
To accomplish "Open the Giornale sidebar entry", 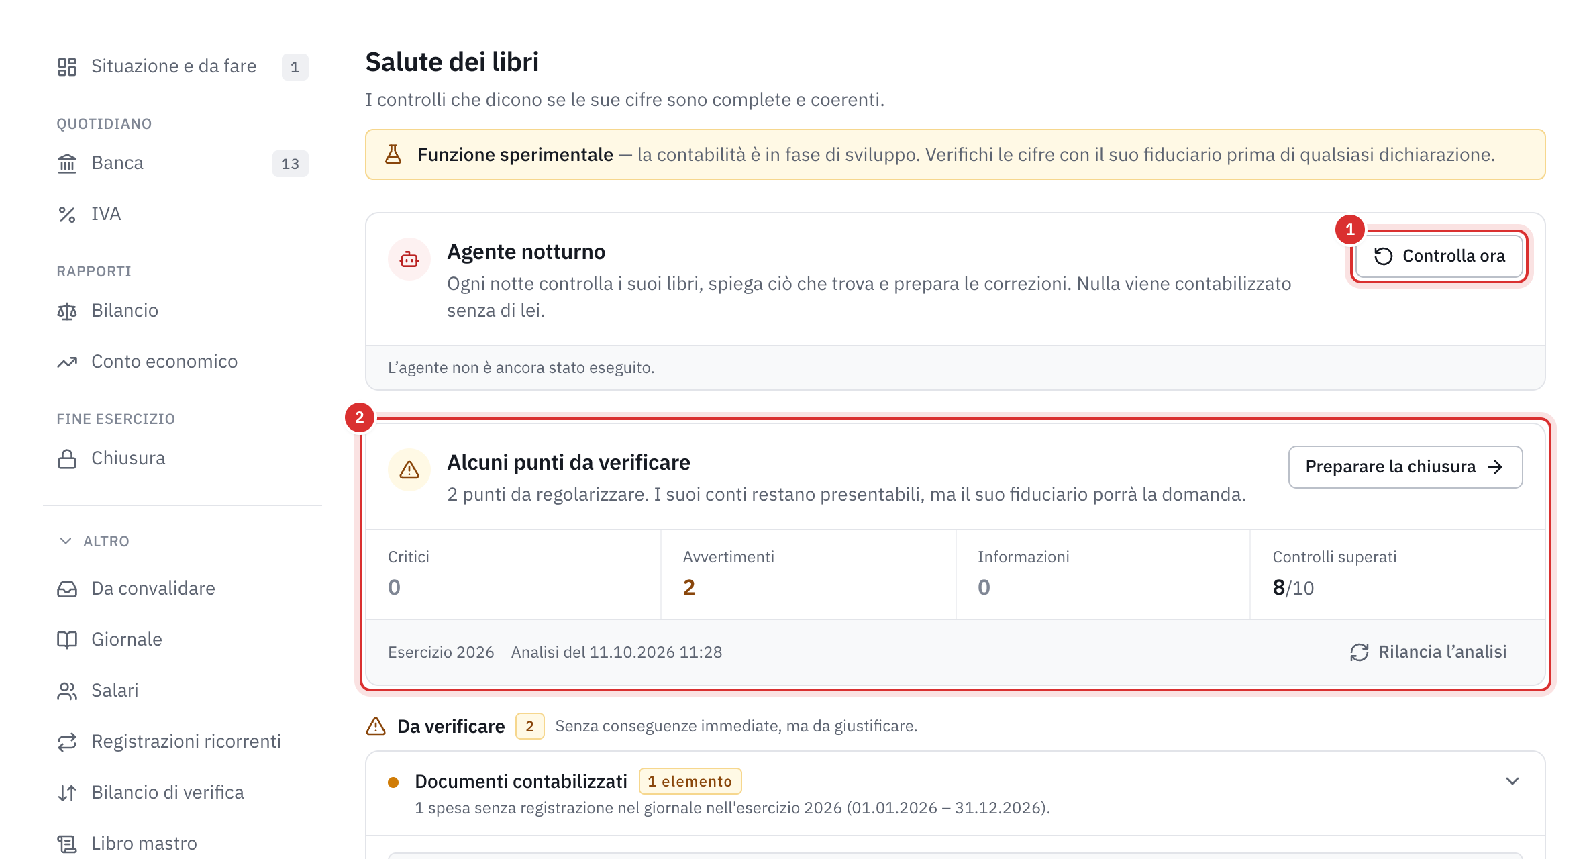I will pos(183,640).
